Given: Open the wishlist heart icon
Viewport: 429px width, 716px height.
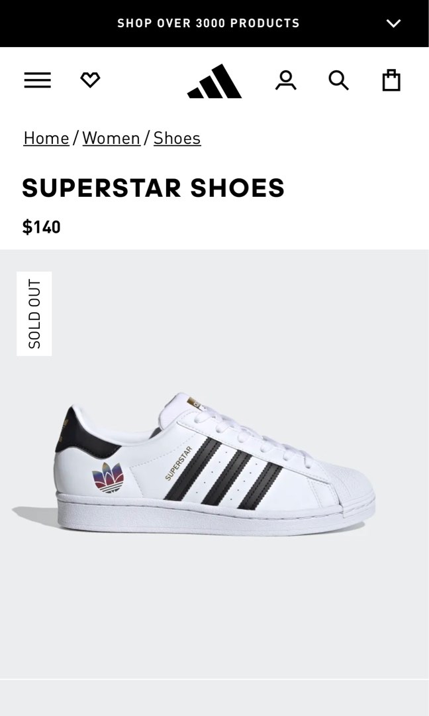Looking at the screenshot, I should point(90,80).
